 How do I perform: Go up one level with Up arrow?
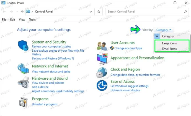pos(22,12)
